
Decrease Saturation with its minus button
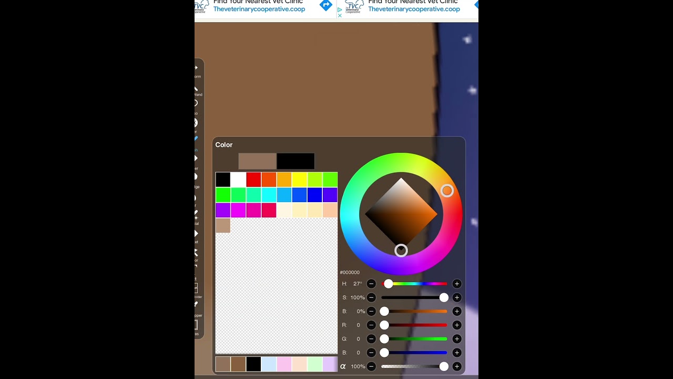coord(371,297)
